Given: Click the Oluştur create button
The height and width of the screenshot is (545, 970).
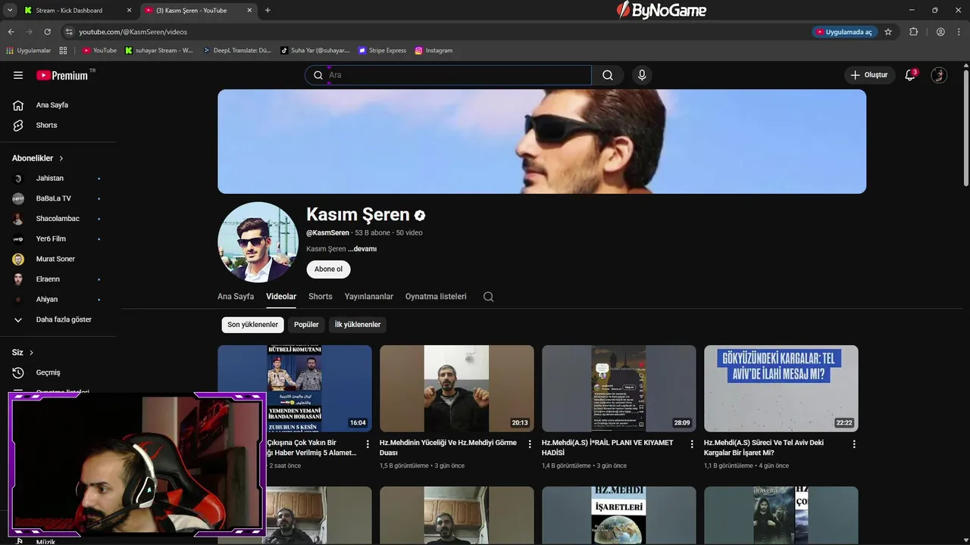Looking at the screenshot, I should pos(868,75).
